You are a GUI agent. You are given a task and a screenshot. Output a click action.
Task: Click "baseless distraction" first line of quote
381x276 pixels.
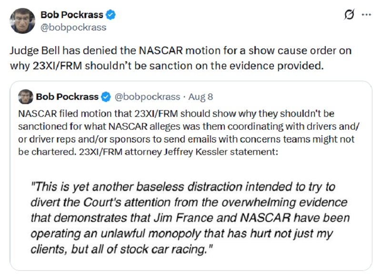(x=183, y=187)
